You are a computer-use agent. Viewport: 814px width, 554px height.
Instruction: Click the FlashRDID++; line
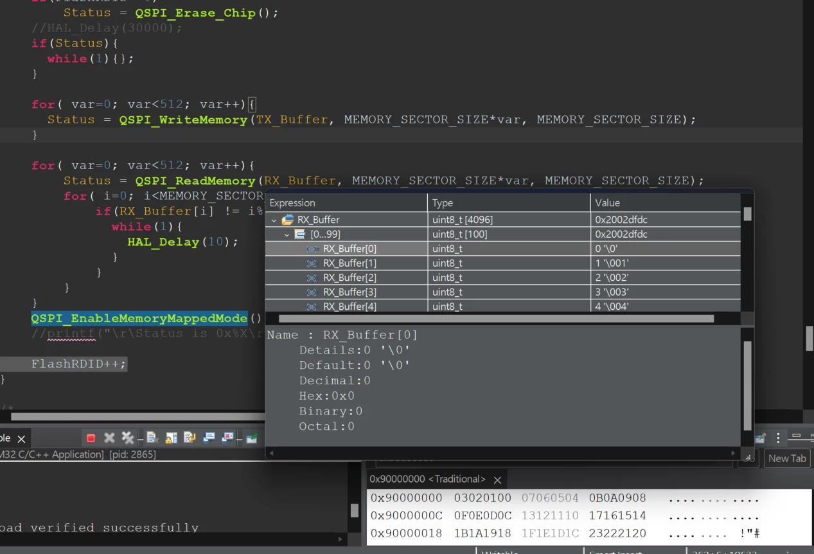click(79, 364)
